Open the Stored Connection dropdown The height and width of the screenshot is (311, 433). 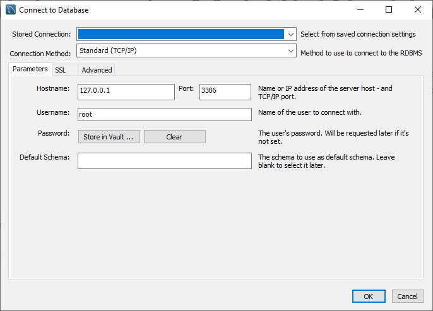click(186, 34)
